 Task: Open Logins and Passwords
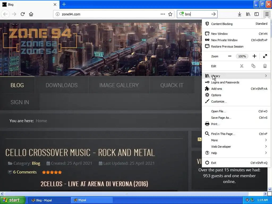236,82
